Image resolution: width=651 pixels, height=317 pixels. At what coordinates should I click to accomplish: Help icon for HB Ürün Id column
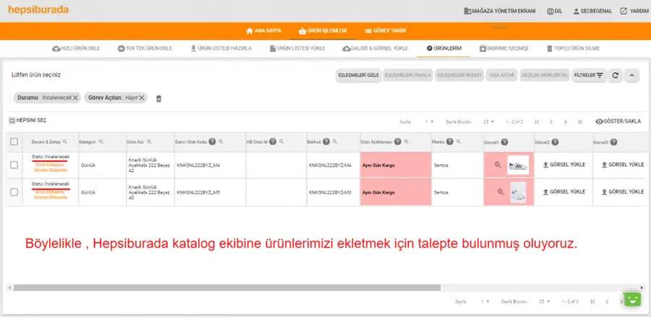[x=273, y=142]
